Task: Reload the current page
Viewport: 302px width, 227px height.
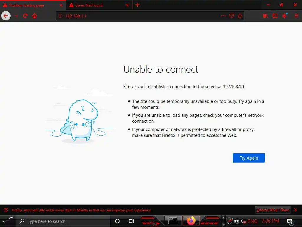Action: point(25,16)
